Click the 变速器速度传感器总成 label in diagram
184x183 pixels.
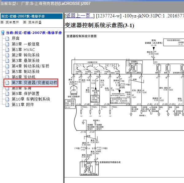[110, 162]
